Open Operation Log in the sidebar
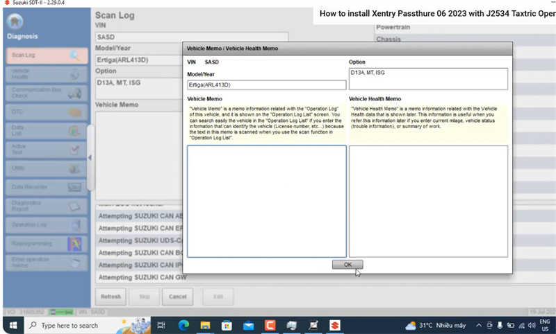 tap(47, 225)
